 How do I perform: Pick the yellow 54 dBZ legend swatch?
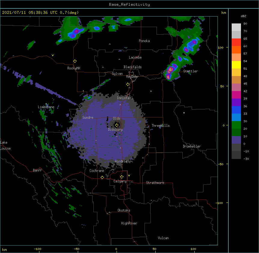[236, 65]
